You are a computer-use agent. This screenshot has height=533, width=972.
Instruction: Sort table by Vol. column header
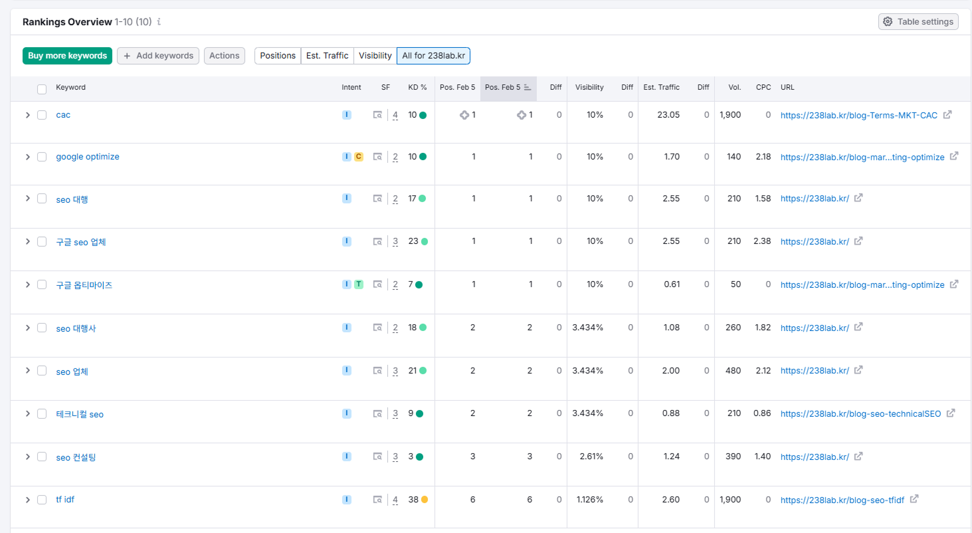tap(735, 87)
